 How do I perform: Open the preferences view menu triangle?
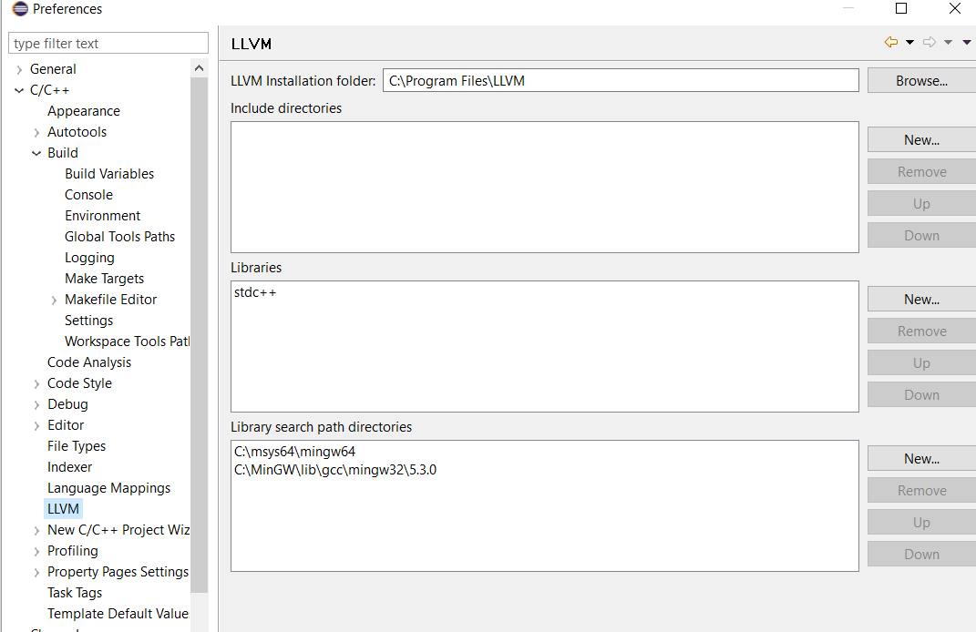[967, 42]
